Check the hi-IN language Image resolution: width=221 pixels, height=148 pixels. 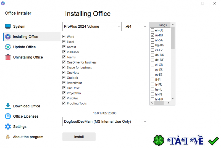(152, 94)
